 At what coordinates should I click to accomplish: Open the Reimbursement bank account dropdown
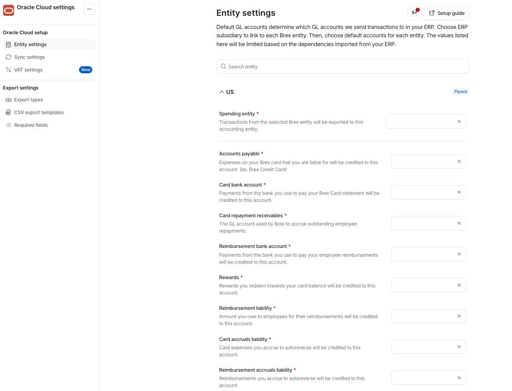tap(429, 254)
